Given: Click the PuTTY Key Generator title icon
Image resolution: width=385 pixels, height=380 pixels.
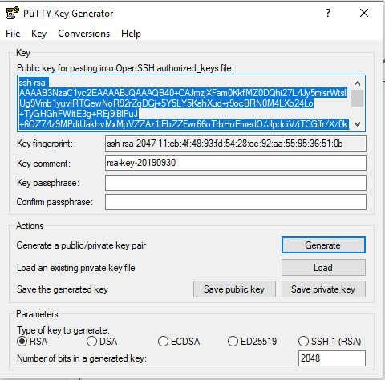Looking at the screenshot, I should (12, 13).
